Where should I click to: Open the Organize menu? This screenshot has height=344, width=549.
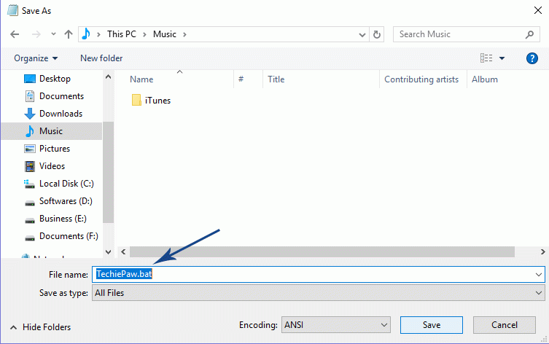[x=36, y=58]
